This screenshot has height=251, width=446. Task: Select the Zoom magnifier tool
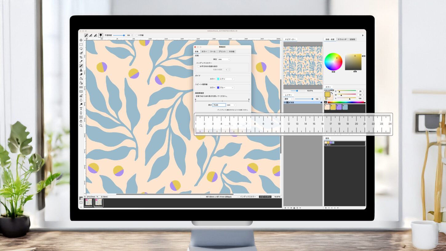point(81,125)
